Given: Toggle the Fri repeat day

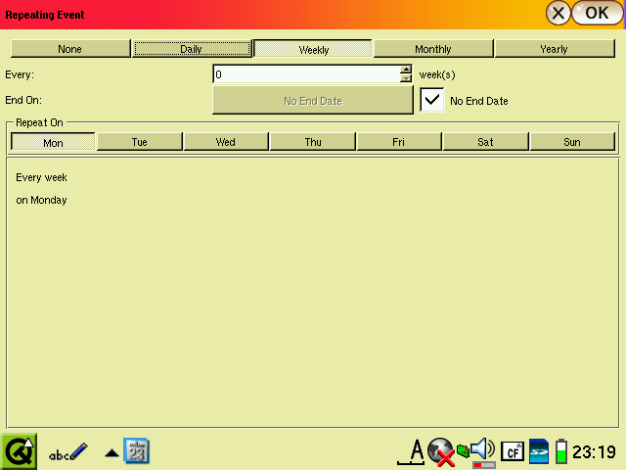Looking at the screenshot, I should pyautogui.click(x=398, y=142).
